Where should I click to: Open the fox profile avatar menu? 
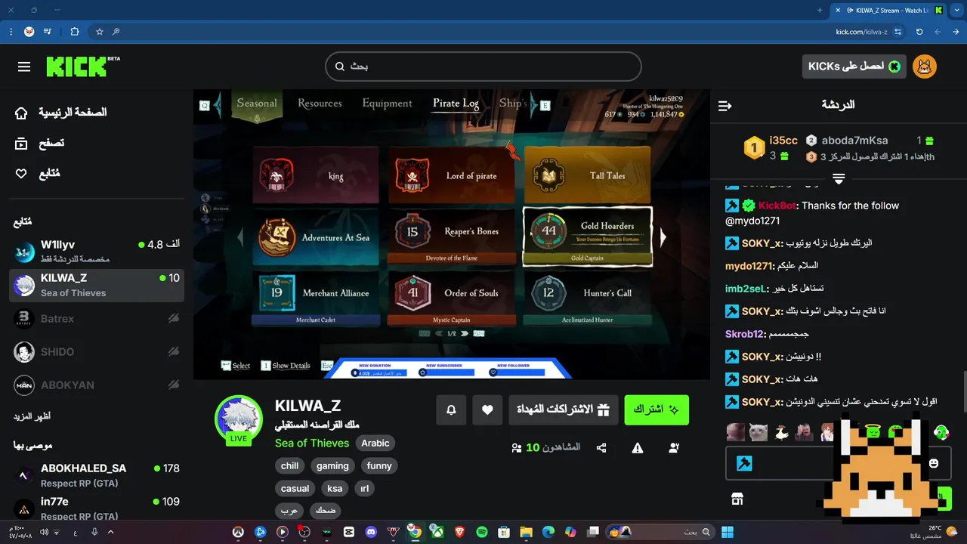925,66
